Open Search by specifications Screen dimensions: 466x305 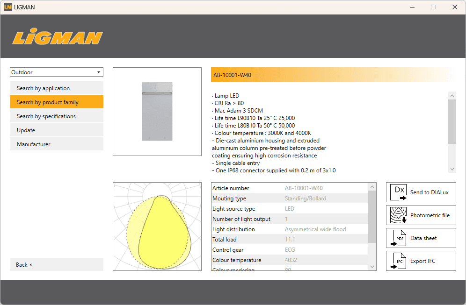57,116
